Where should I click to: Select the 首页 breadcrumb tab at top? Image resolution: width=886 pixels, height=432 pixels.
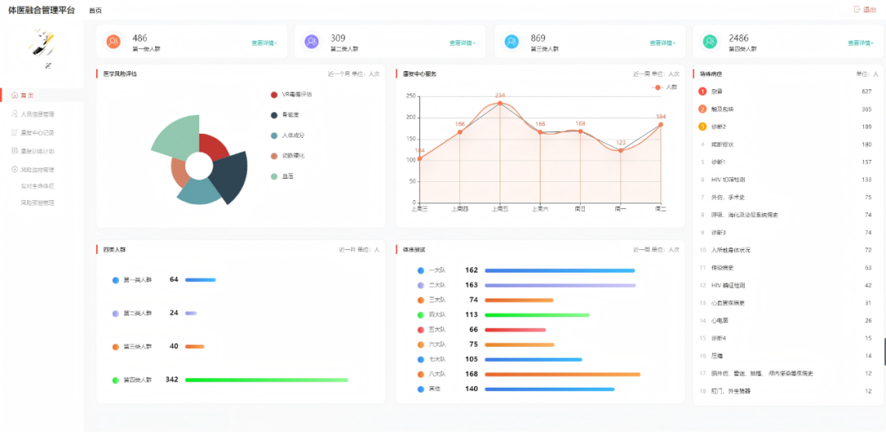96,11
